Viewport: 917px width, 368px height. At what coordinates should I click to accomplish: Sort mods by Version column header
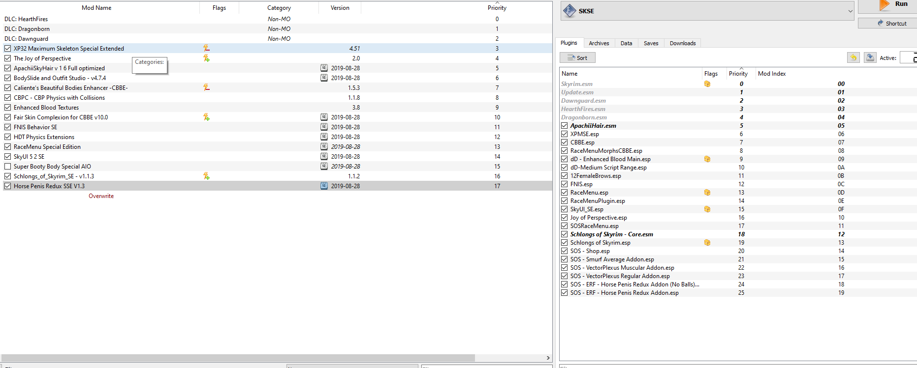coord(340,7)
